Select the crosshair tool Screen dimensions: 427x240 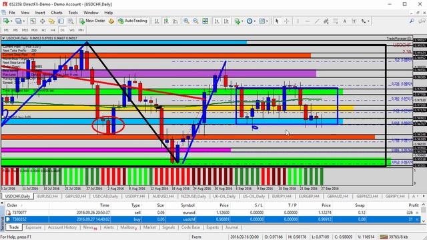tap(287, 21)
